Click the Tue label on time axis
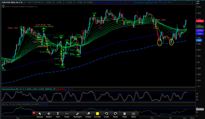205x119 pixels. 18,118
